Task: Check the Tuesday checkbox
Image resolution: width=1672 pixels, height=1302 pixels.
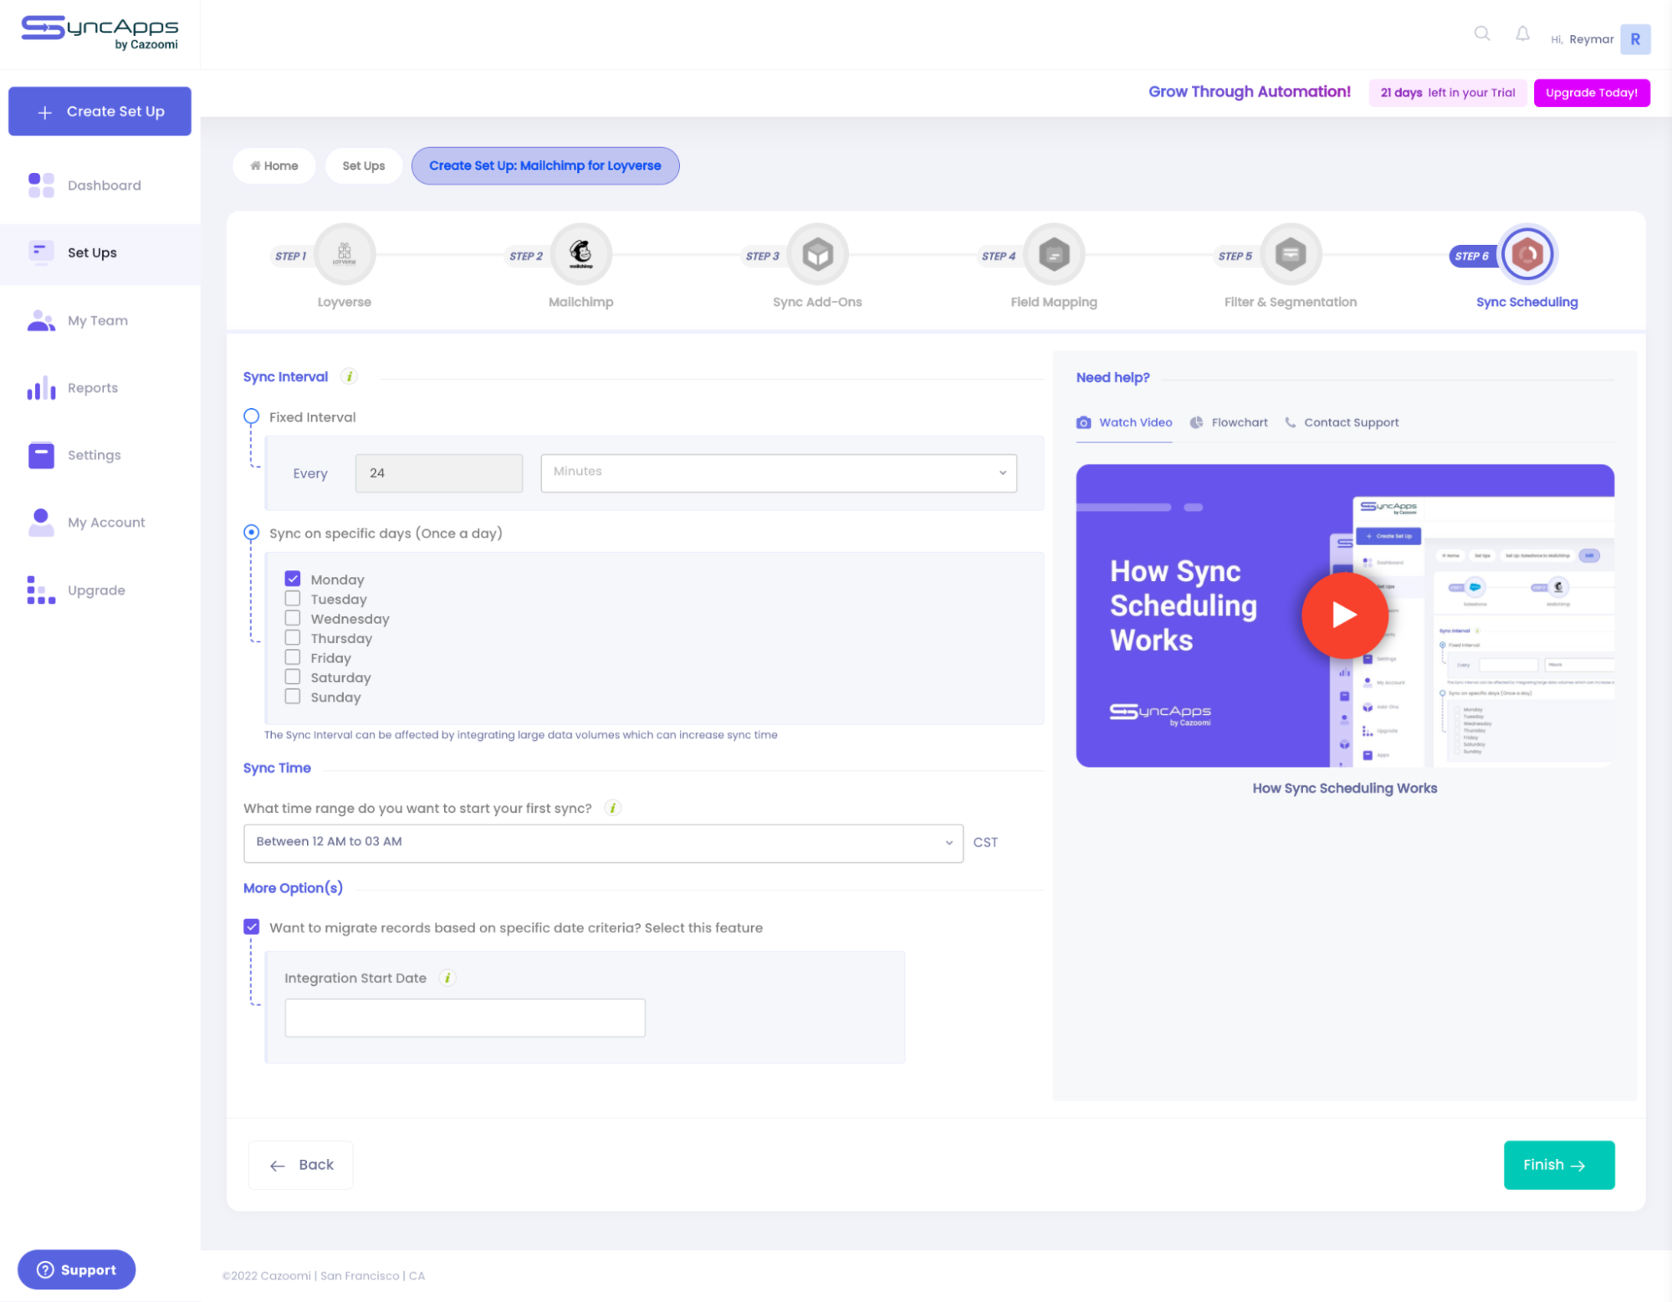Action: point(293,599)
